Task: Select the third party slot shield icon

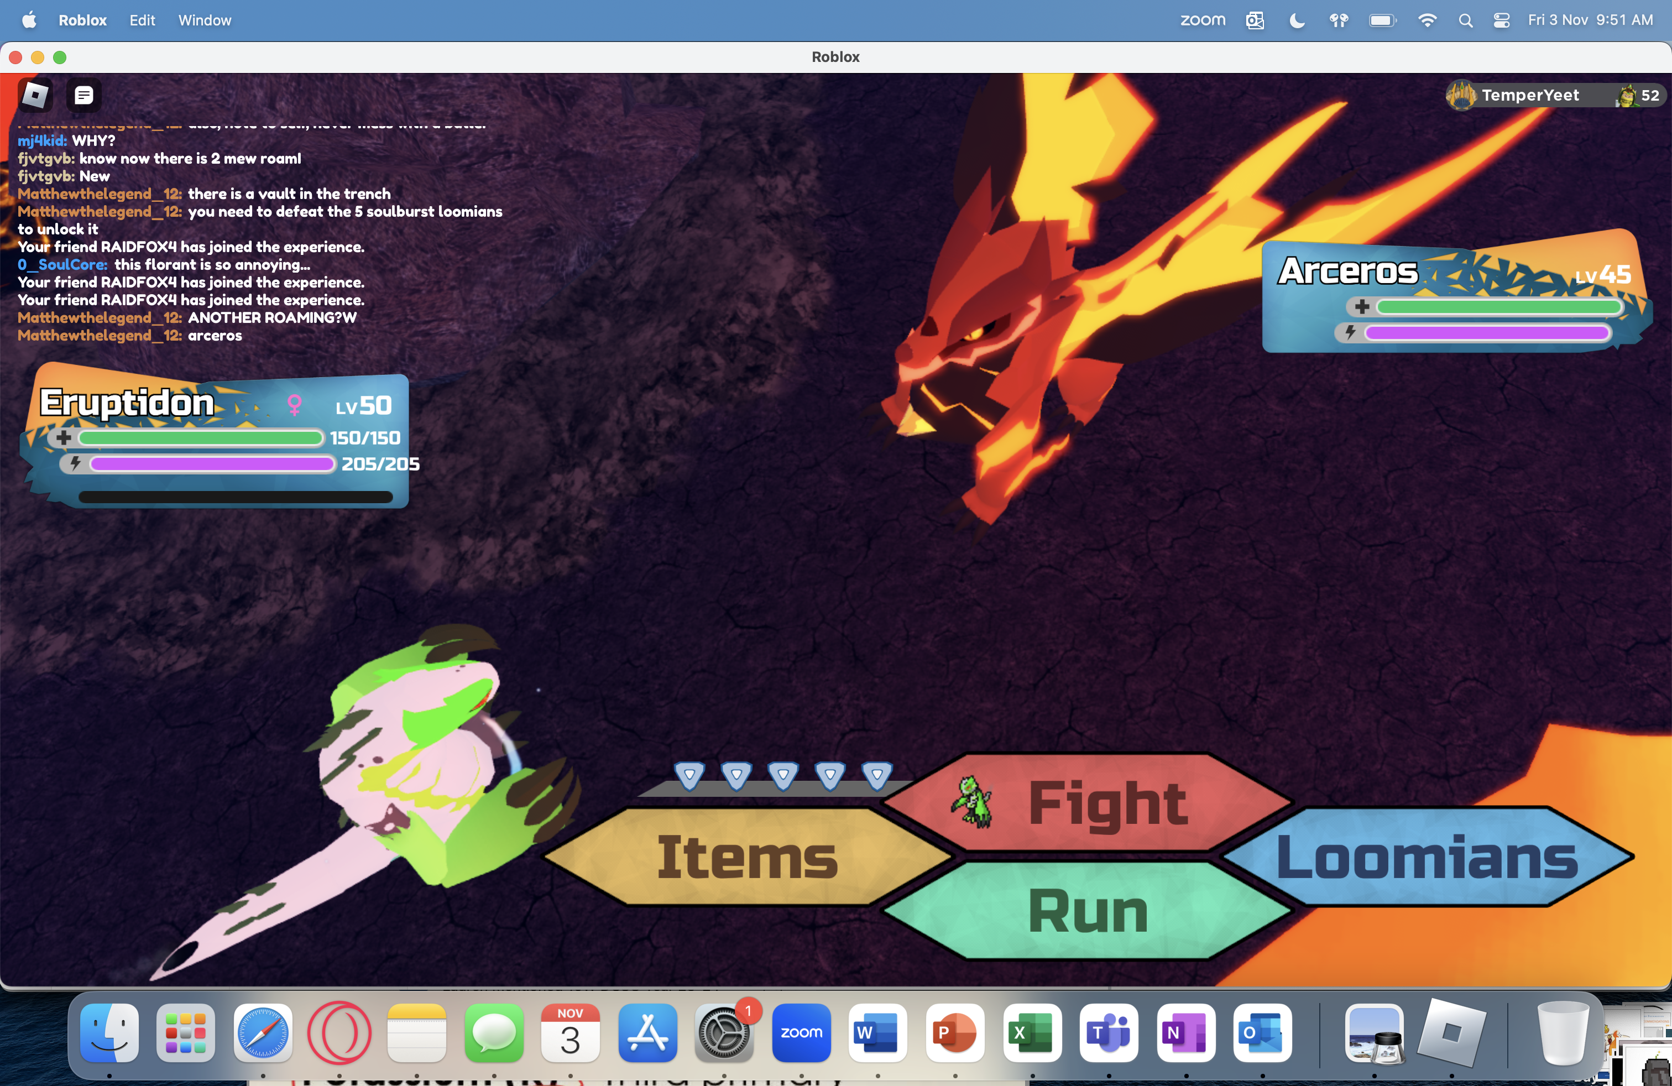Action: [x=782, y=775]
